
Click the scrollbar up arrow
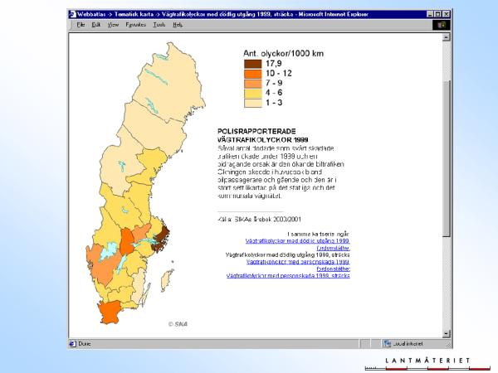[447, 37]
